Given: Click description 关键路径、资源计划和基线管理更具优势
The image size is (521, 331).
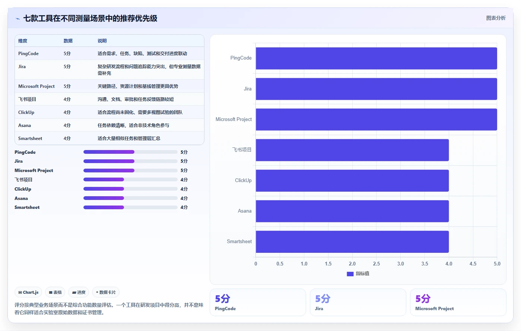Looking at the screenshot, I should [x=138, y=86].
